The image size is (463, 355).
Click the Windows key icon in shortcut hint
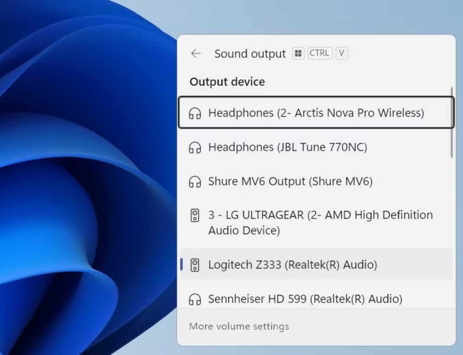point(298,53)
